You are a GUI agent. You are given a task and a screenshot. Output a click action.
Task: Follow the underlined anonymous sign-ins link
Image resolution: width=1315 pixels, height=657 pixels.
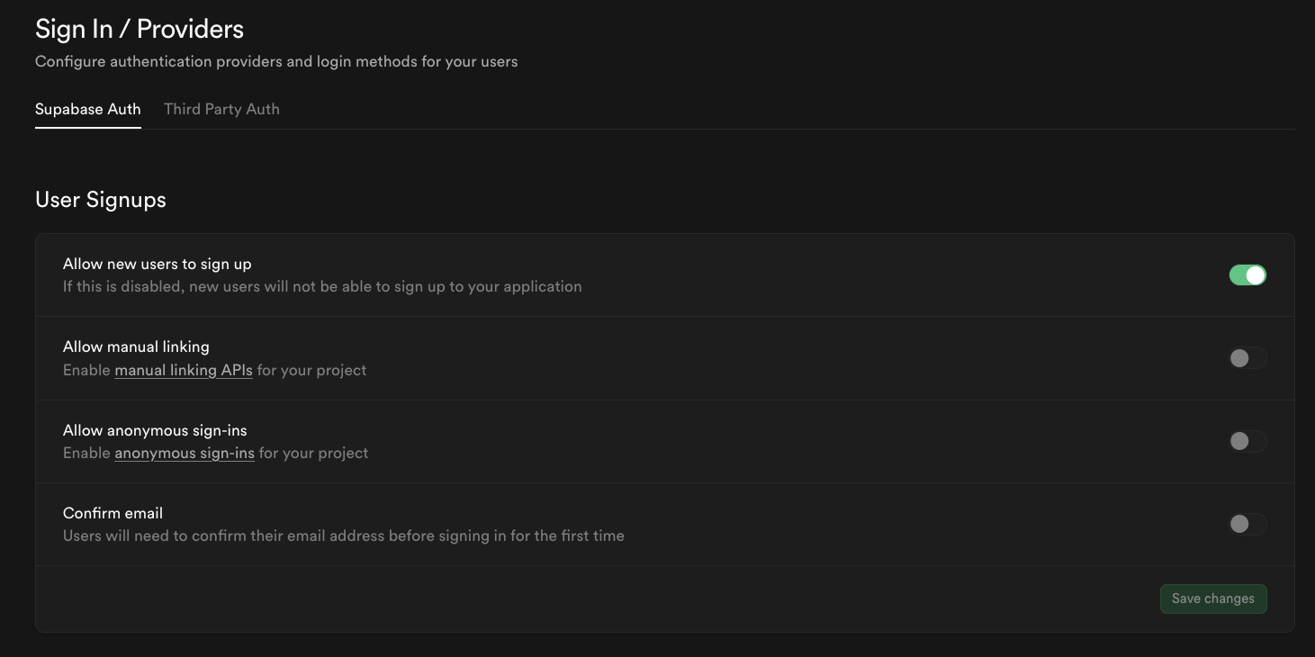coord(185,453)
